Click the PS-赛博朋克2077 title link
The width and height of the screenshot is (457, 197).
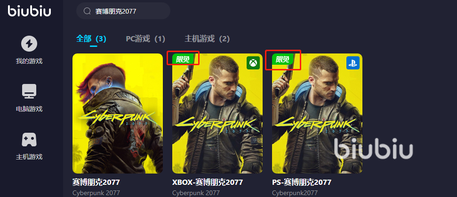pos(302,182)
